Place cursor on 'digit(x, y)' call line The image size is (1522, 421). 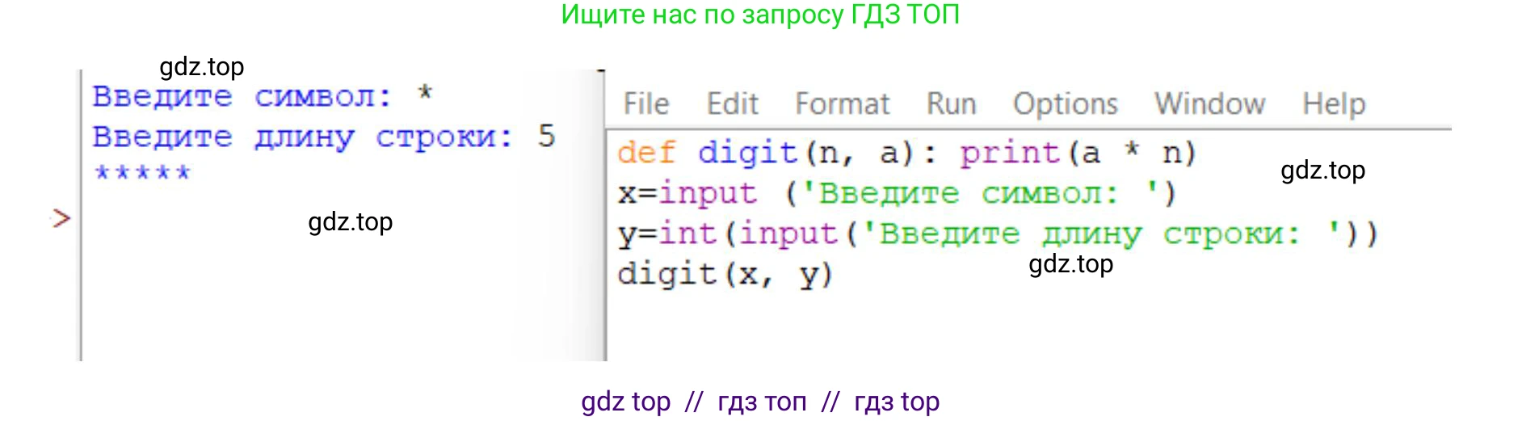(724, 275)
